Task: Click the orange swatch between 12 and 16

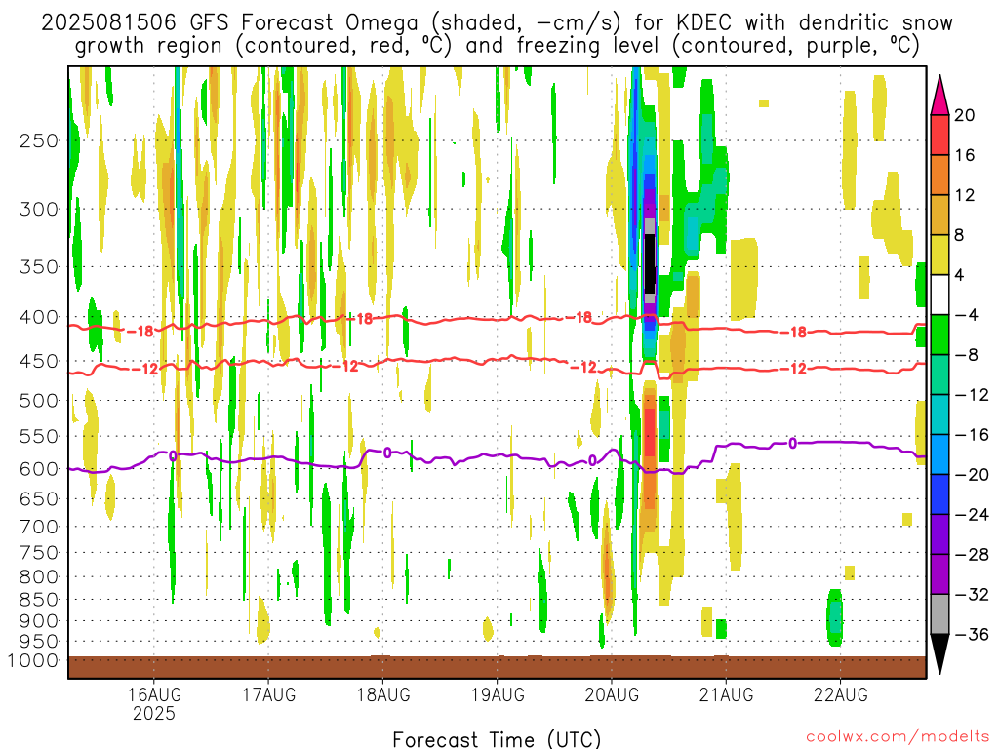Action: click(x=939, y=176)
